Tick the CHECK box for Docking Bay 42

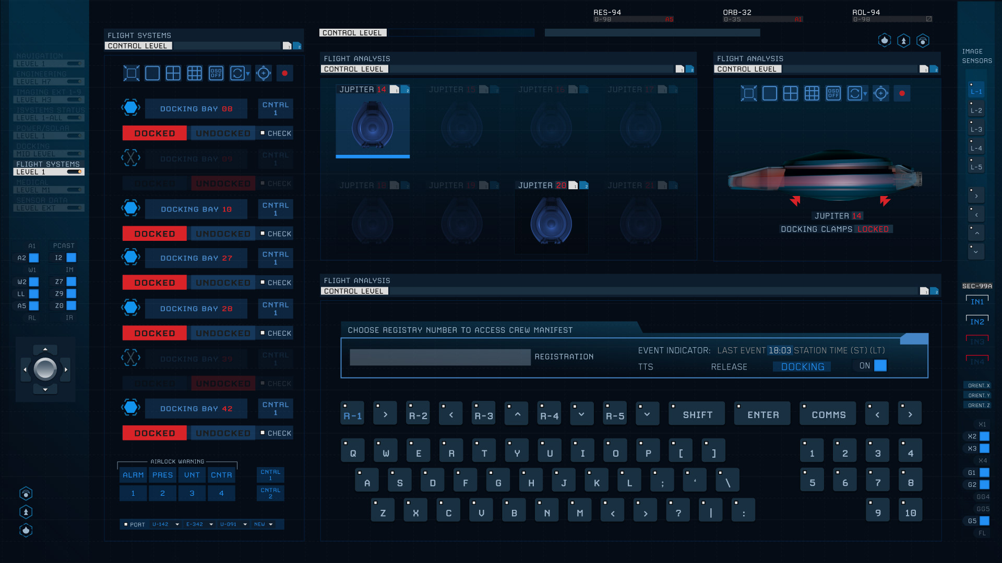point(263,433)
